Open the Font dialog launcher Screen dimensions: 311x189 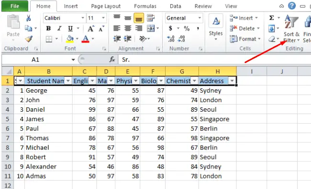click(x=104, y=49)
